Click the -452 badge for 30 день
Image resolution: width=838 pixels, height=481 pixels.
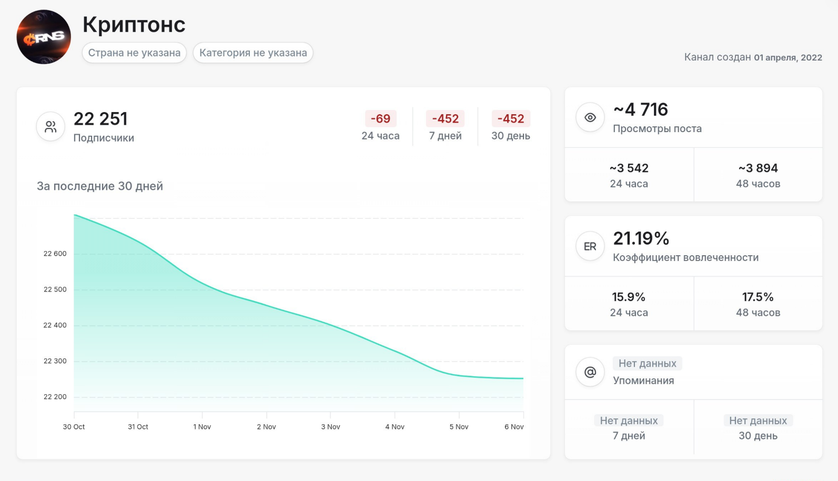coord(511,118)
